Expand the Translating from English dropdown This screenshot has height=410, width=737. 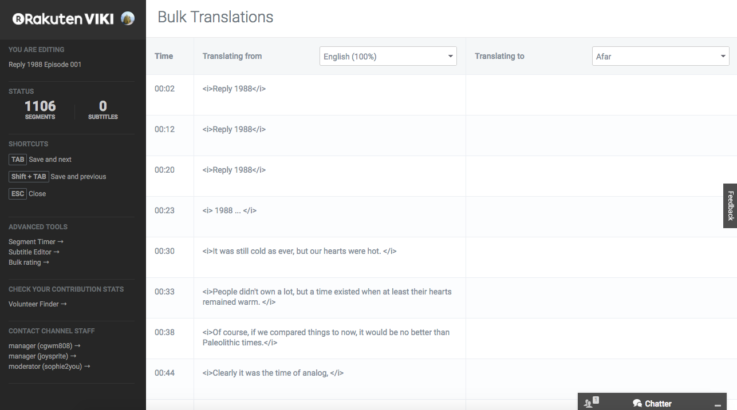coord(388,56)
